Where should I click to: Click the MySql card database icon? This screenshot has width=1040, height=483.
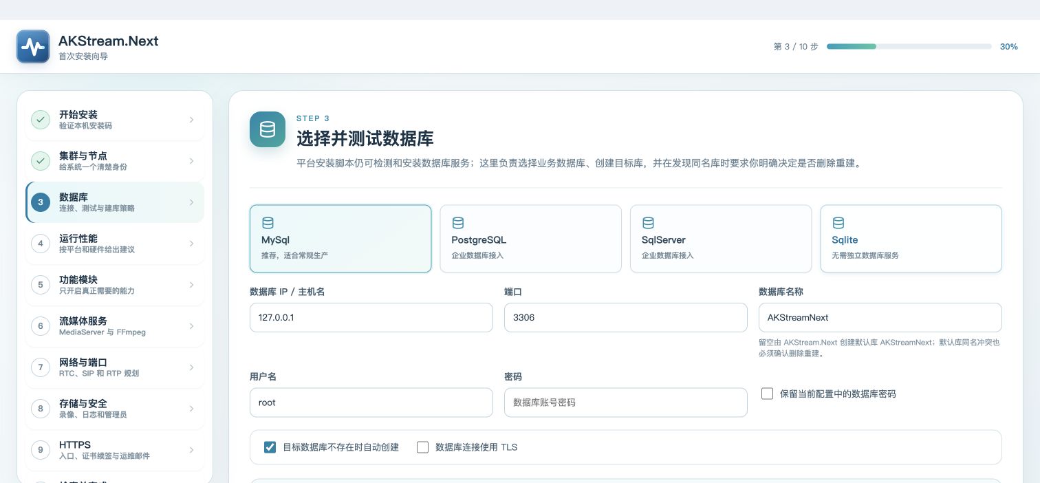(268, 223)
